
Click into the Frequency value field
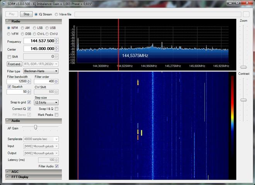click(38, 41)
